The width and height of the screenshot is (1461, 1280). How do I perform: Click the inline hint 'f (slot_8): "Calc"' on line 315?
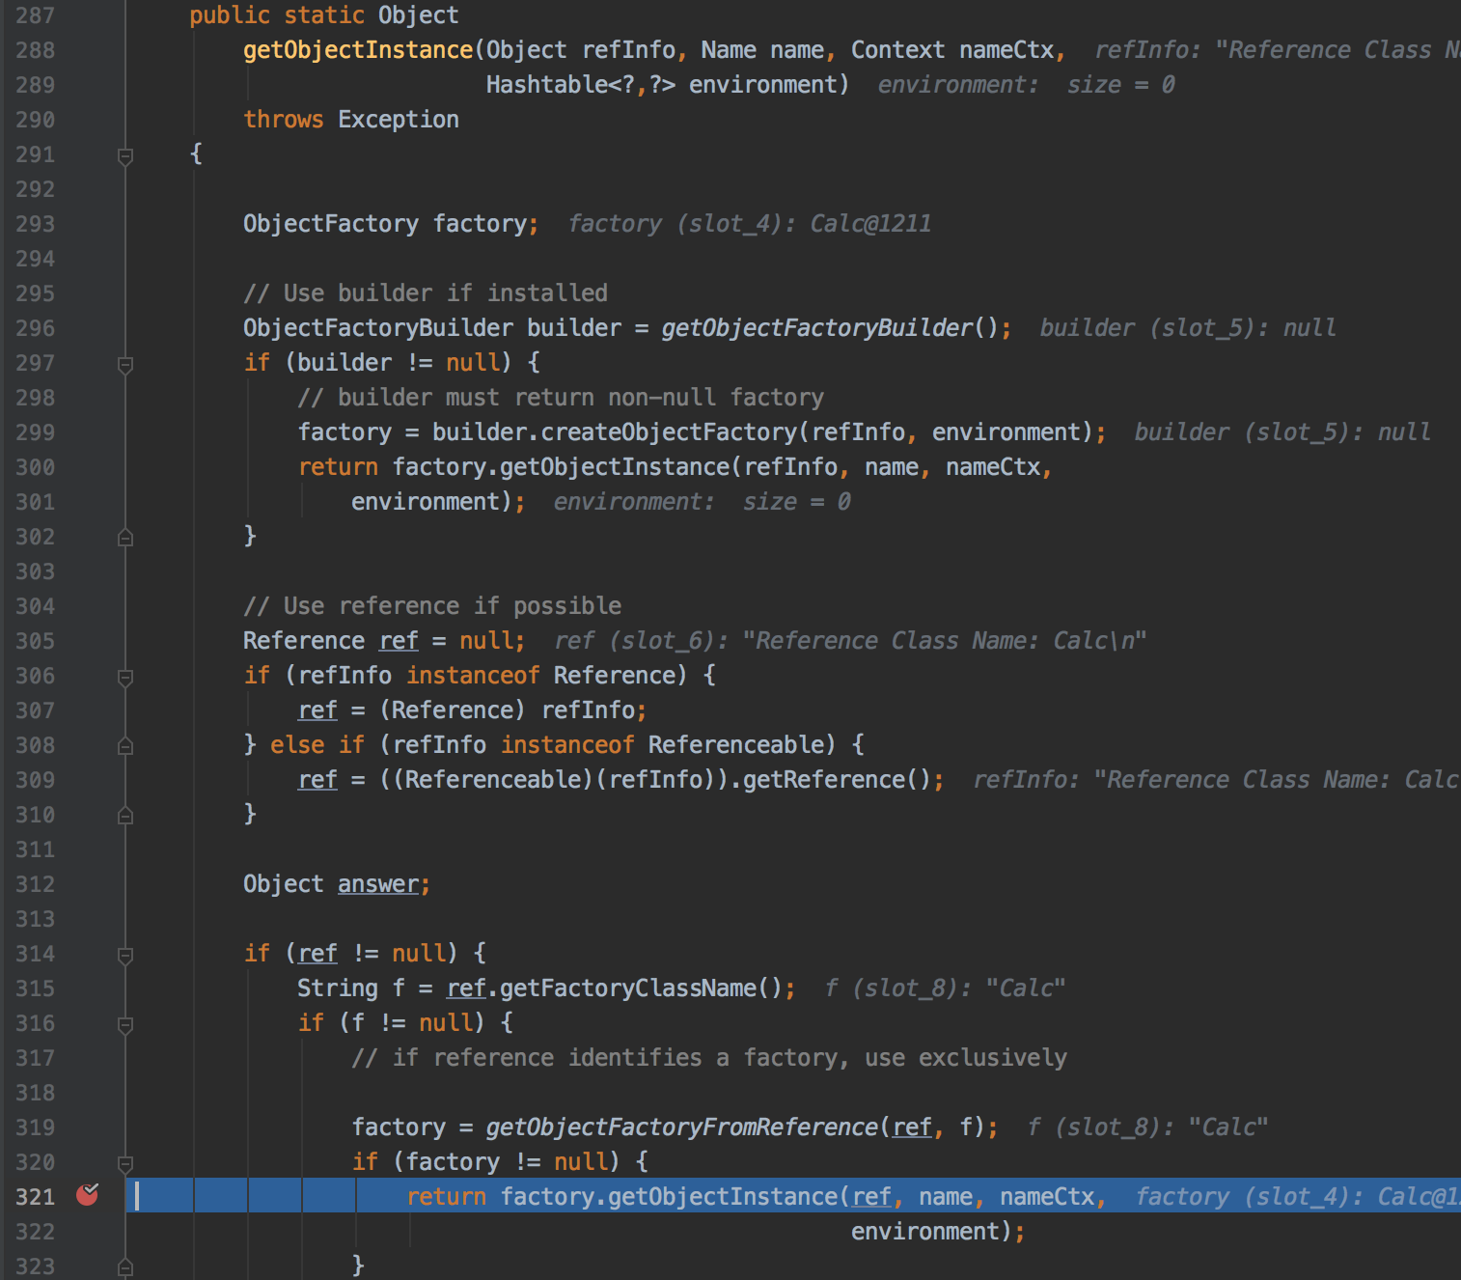(946, 988)
